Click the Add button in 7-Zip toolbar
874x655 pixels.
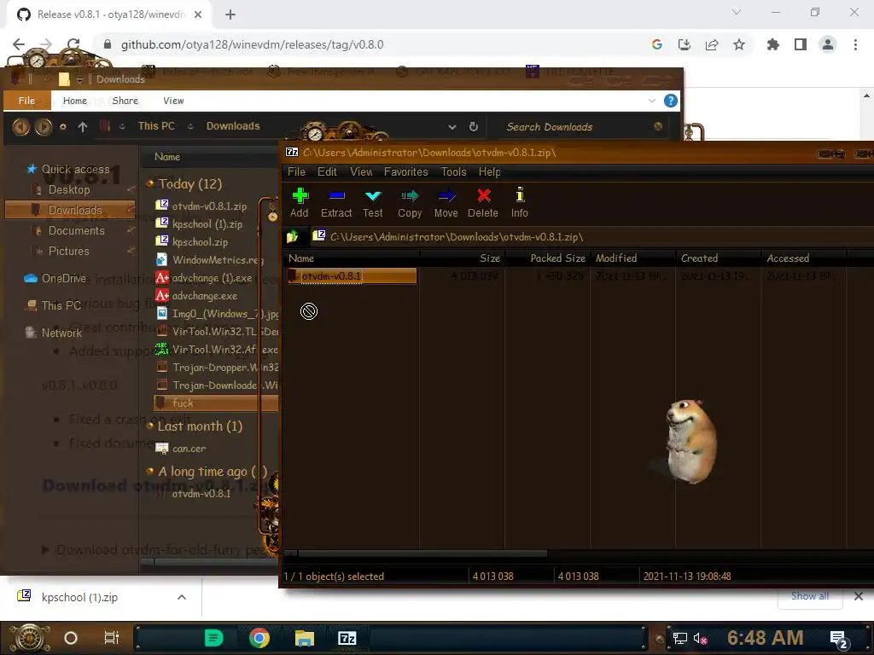tap(300, 203)
